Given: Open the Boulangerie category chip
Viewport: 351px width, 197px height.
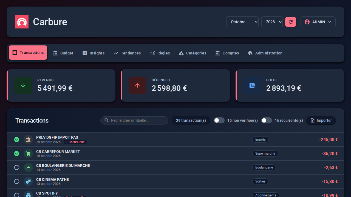Looking at the screenshot, I should point(264,167).
